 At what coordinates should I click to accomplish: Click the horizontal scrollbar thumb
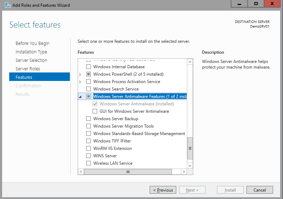(128, 172)
